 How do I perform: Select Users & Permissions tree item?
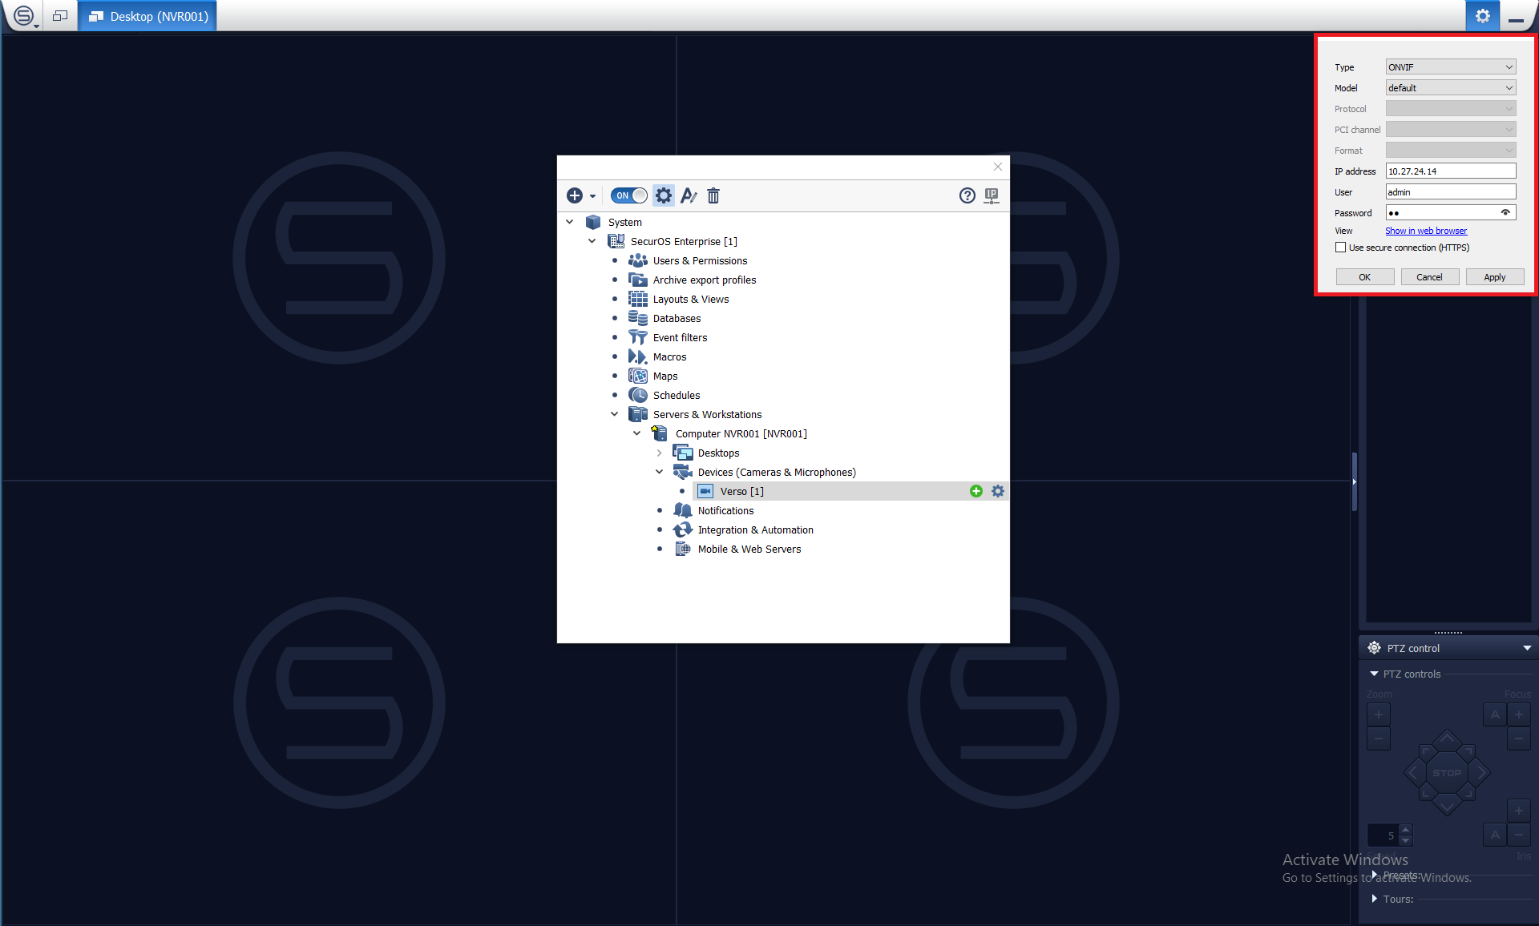699,261
